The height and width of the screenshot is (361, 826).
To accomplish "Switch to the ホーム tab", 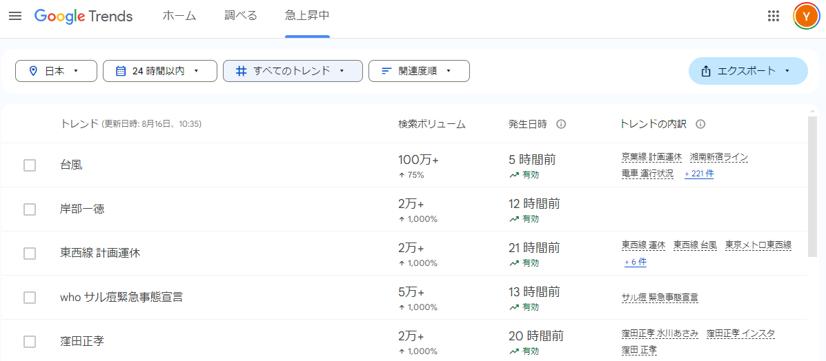I will point(179,16).
